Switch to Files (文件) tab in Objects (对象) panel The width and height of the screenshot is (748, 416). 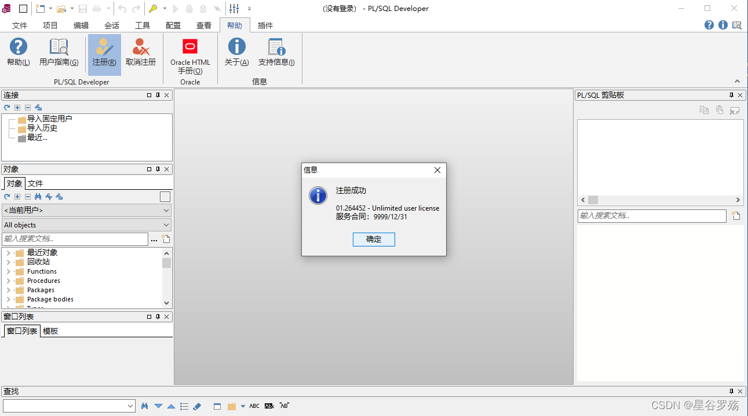tap(35, 183)
